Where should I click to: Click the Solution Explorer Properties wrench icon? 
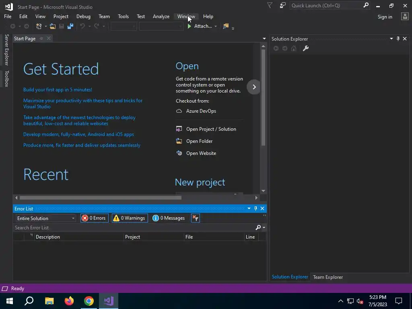tap(306, 48)
